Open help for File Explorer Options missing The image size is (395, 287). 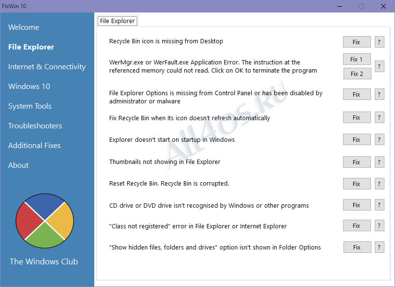[379, 94]
